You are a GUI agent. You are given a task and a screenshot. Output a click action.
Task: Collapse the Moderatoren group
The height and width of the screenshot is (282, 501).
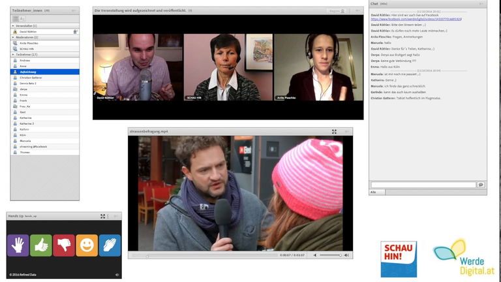13,37
